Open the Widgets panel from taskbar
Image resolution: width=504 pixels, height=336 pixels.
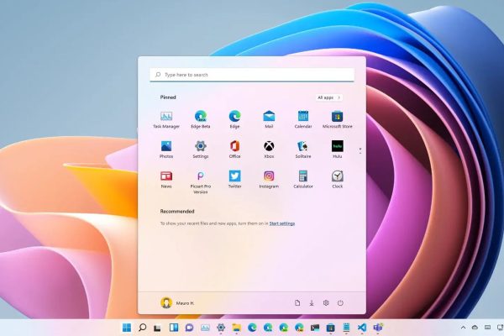click(x=174, y=328)
